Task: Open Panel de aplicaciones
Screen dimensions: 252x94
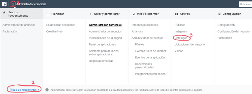Action: click(102, 45)
